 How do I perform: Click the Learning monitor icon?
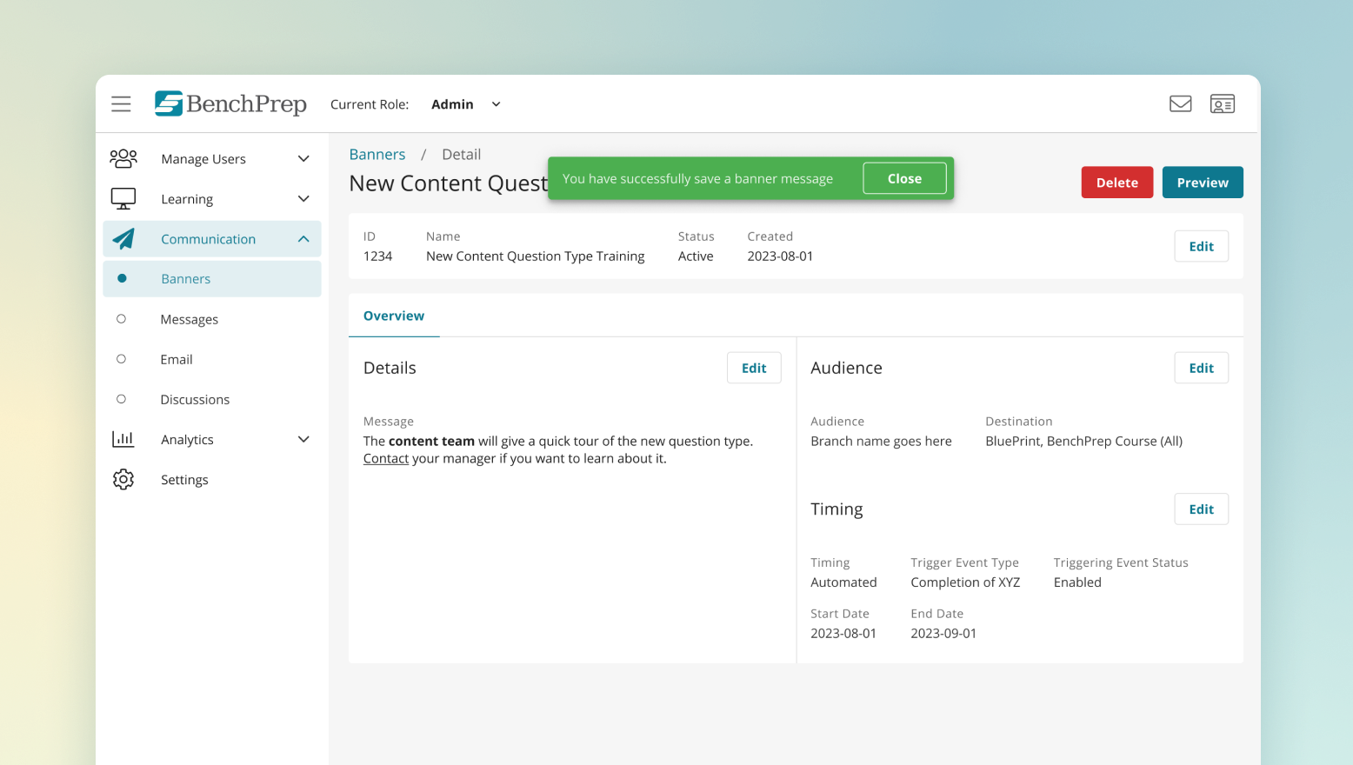point(123,199)
